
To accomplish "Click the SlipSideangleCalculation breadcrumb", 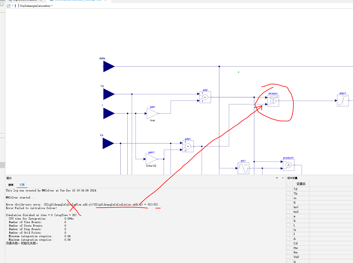I will 35,6.
